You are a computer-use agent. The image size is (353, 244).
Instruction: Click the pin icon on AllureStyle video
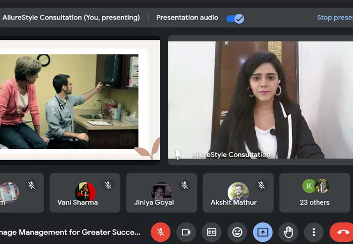tap(178, 155)
